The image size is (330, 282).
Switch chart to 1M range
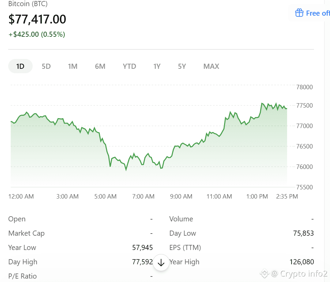[x=73, y=66]
